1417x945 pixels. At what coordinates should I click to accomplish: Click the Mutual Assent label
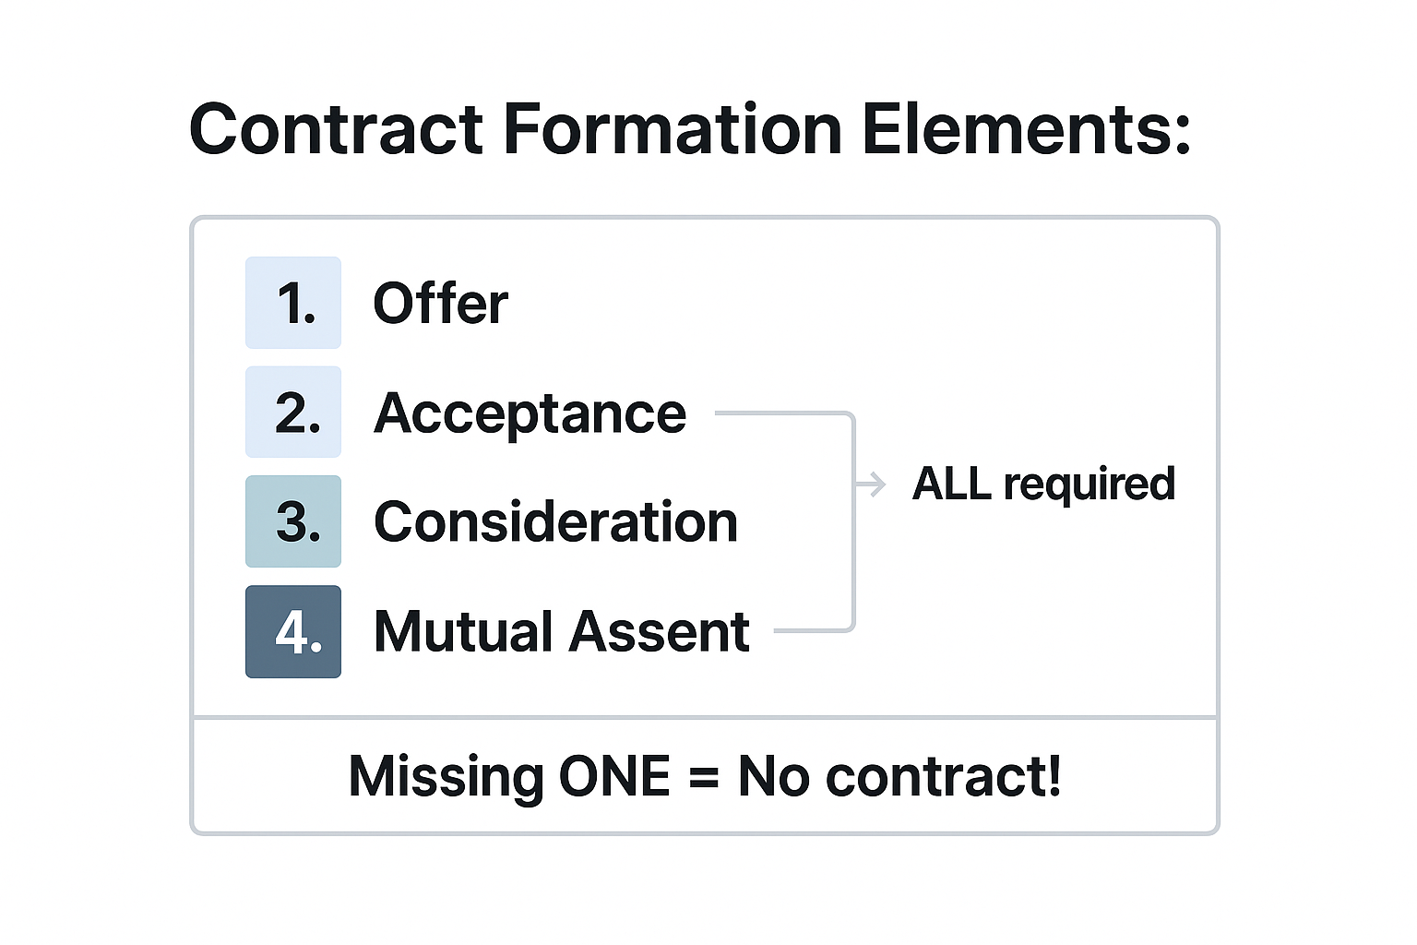[561, 632]
